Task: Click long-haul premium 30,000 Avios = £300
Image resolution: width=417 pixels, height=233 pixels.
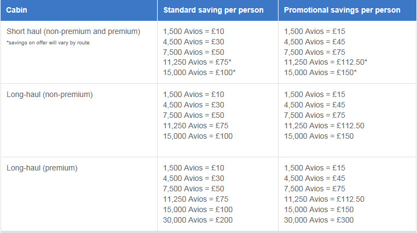Action: [x=318, y=220]
